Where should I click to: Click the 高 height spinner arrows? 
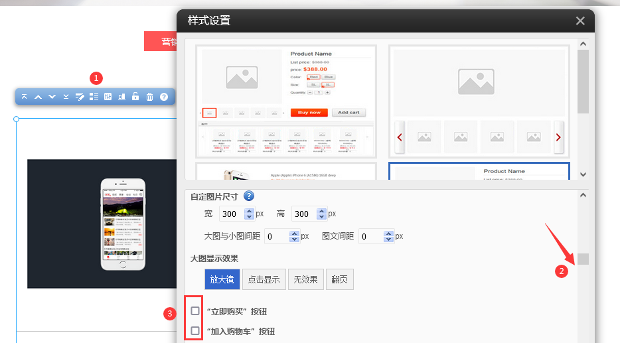click(321, 214)
